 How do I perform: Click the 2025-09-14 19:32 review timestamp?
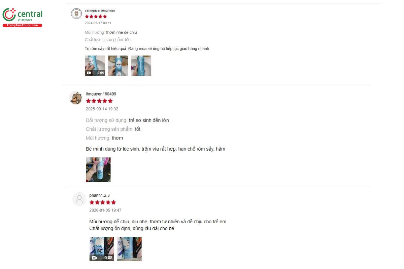point(102,109)
